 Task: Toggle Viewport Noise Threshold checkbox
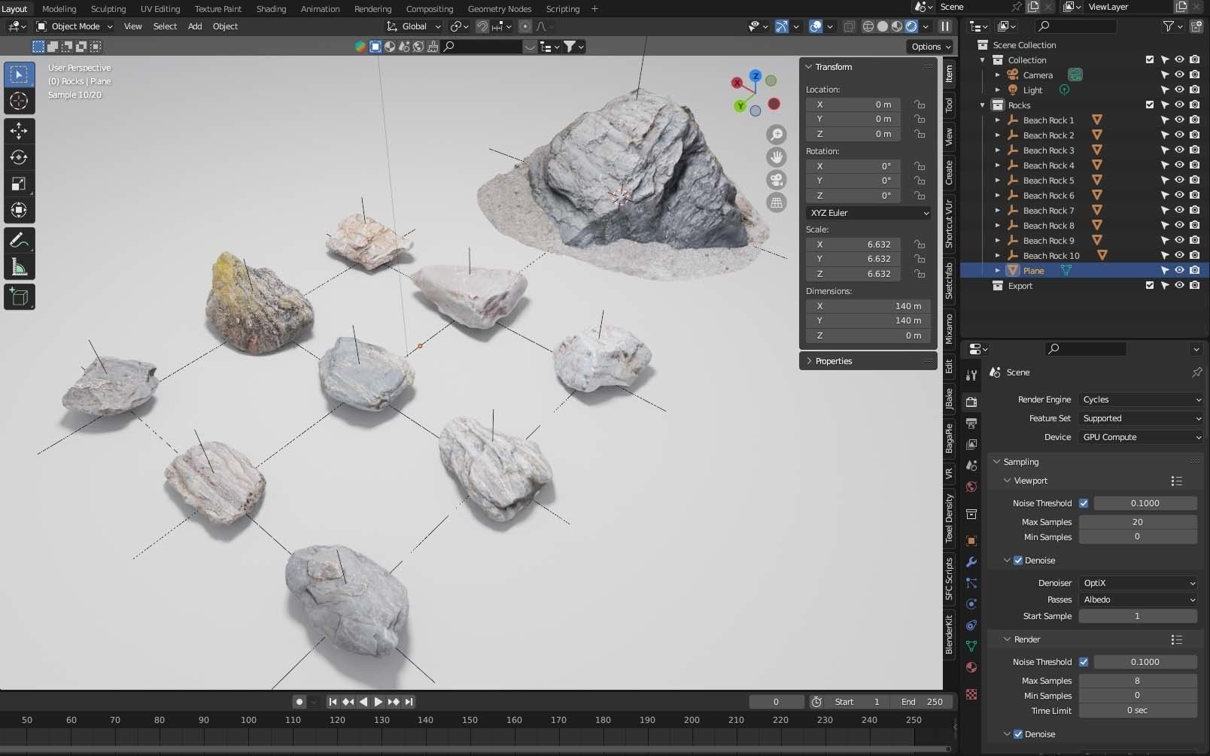pyautogui.click(x=1084, y=503)
